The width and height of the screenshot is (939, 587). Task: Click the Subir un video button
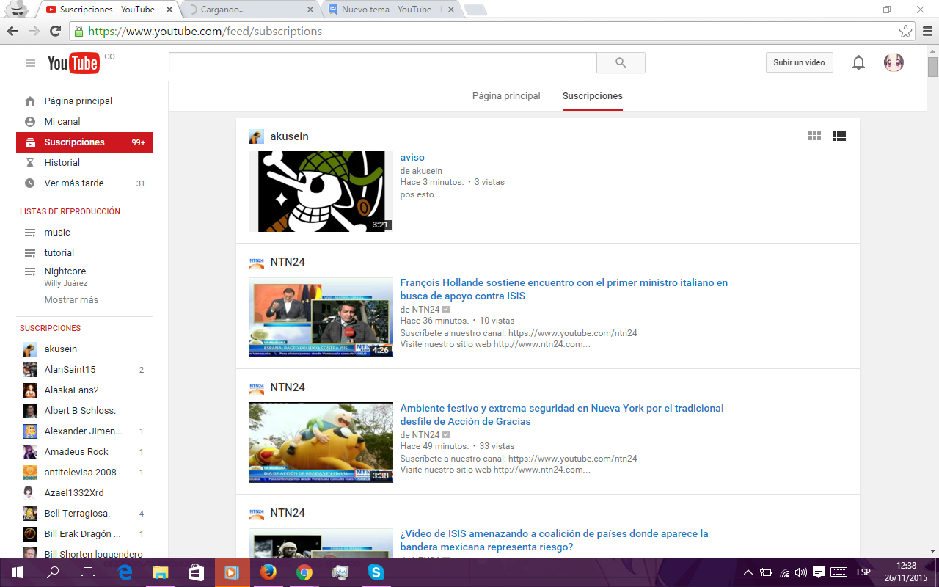(799, 62)
